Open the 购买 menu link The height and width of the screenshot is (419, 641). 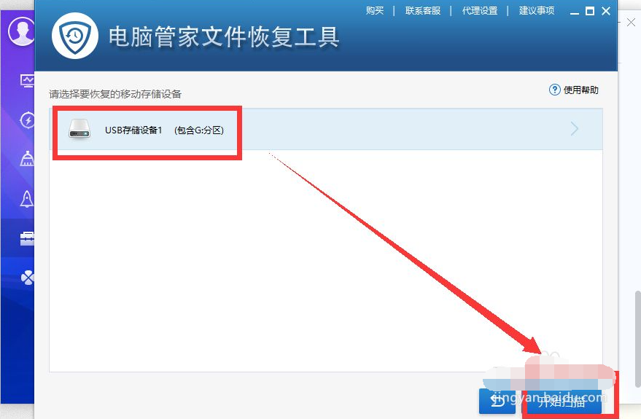(375, 10)
